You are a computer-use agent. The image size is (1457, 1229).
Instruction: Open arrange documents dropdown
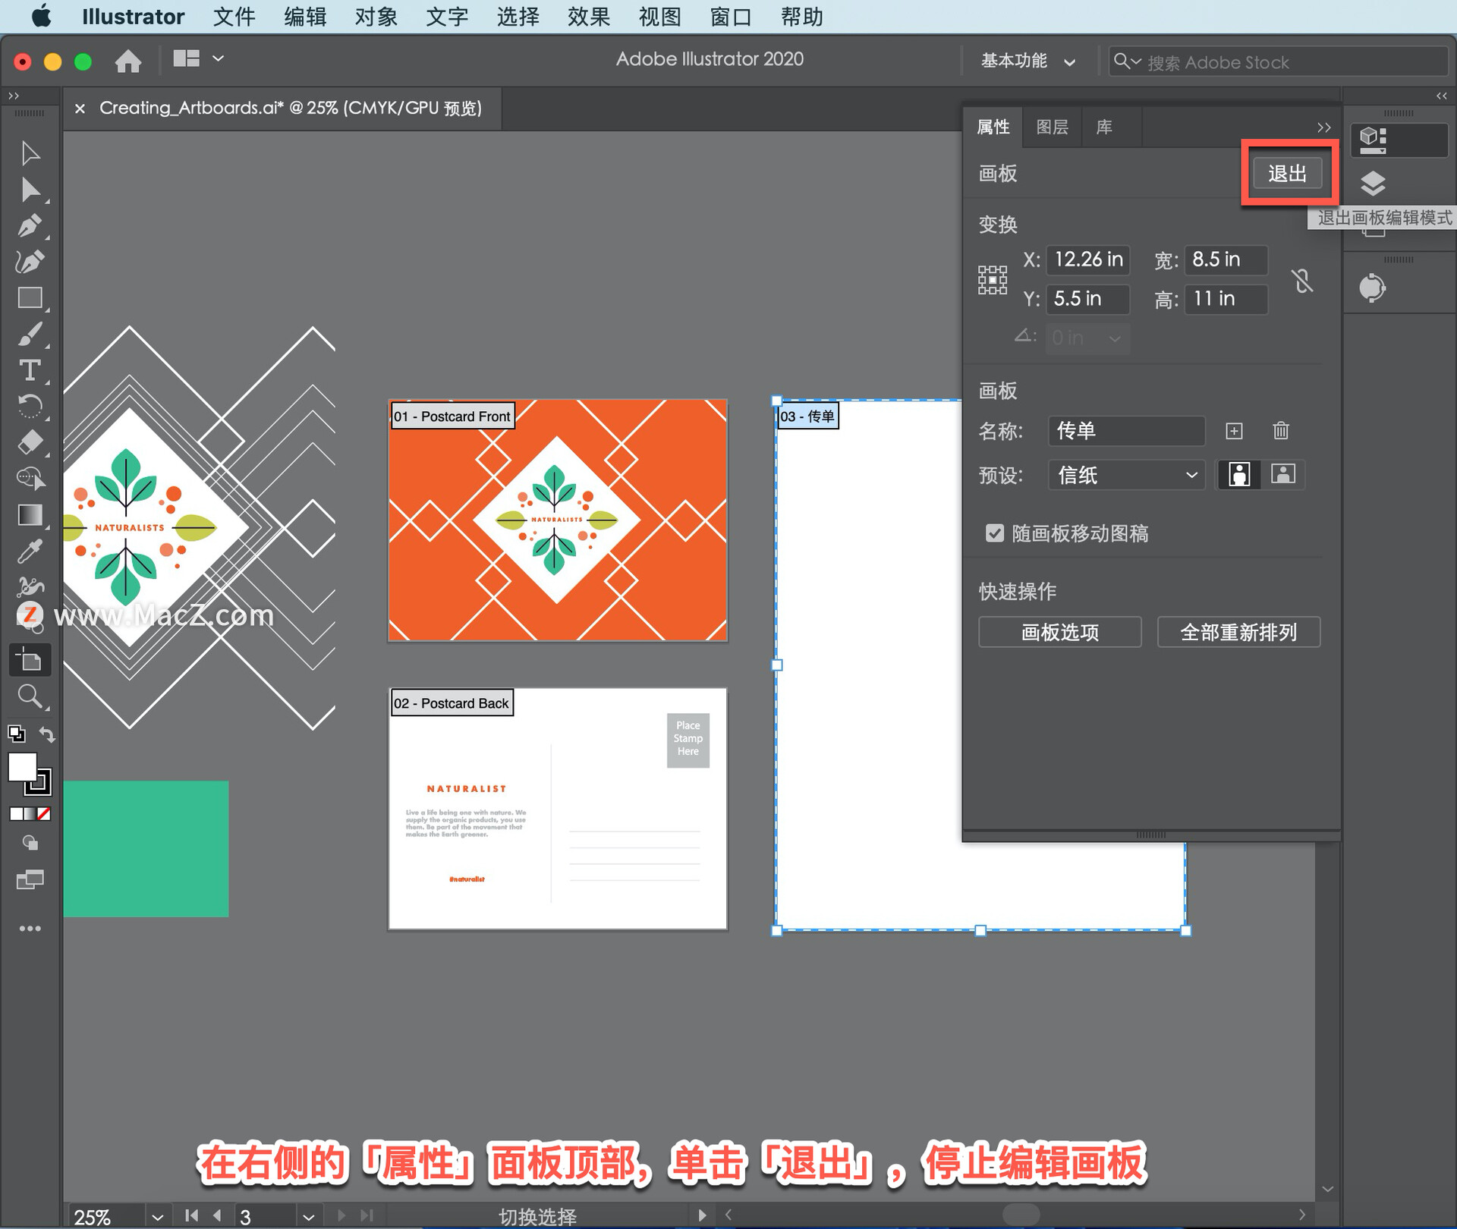pos(198,58)
